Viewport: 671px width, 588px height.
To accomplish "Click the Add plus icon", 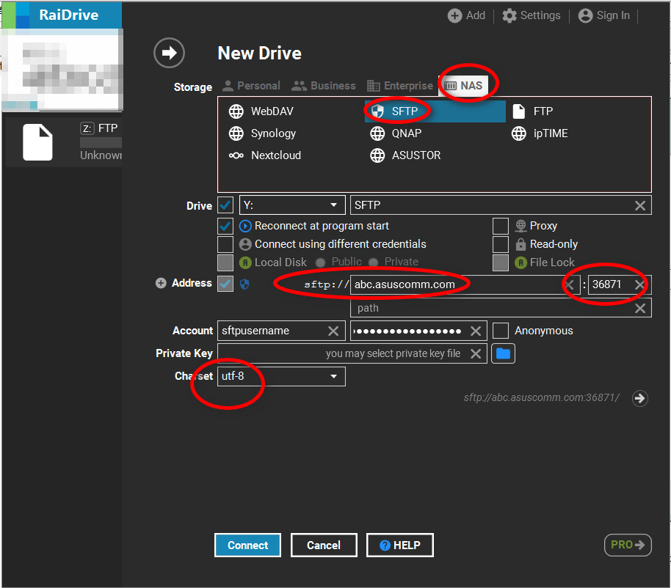I will pyautogui.click(x=454, y=16).
